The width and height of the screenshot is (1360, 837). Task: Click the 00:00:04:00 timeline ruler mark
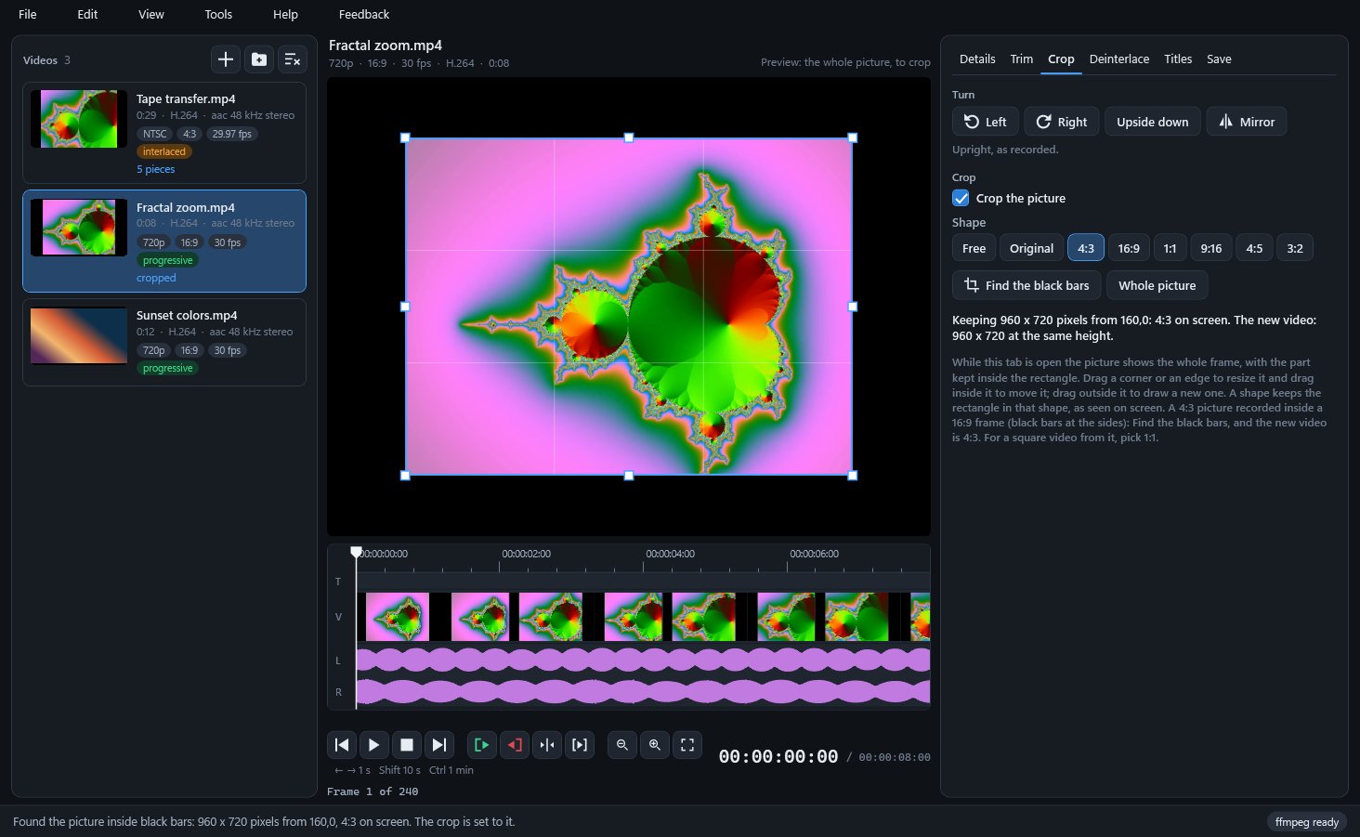click(x=670, y=554)
